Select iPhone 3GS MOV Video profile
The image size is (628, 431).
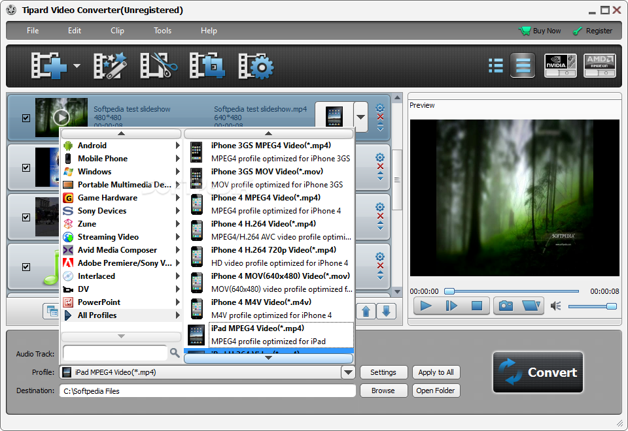click(x=269, y=178)
